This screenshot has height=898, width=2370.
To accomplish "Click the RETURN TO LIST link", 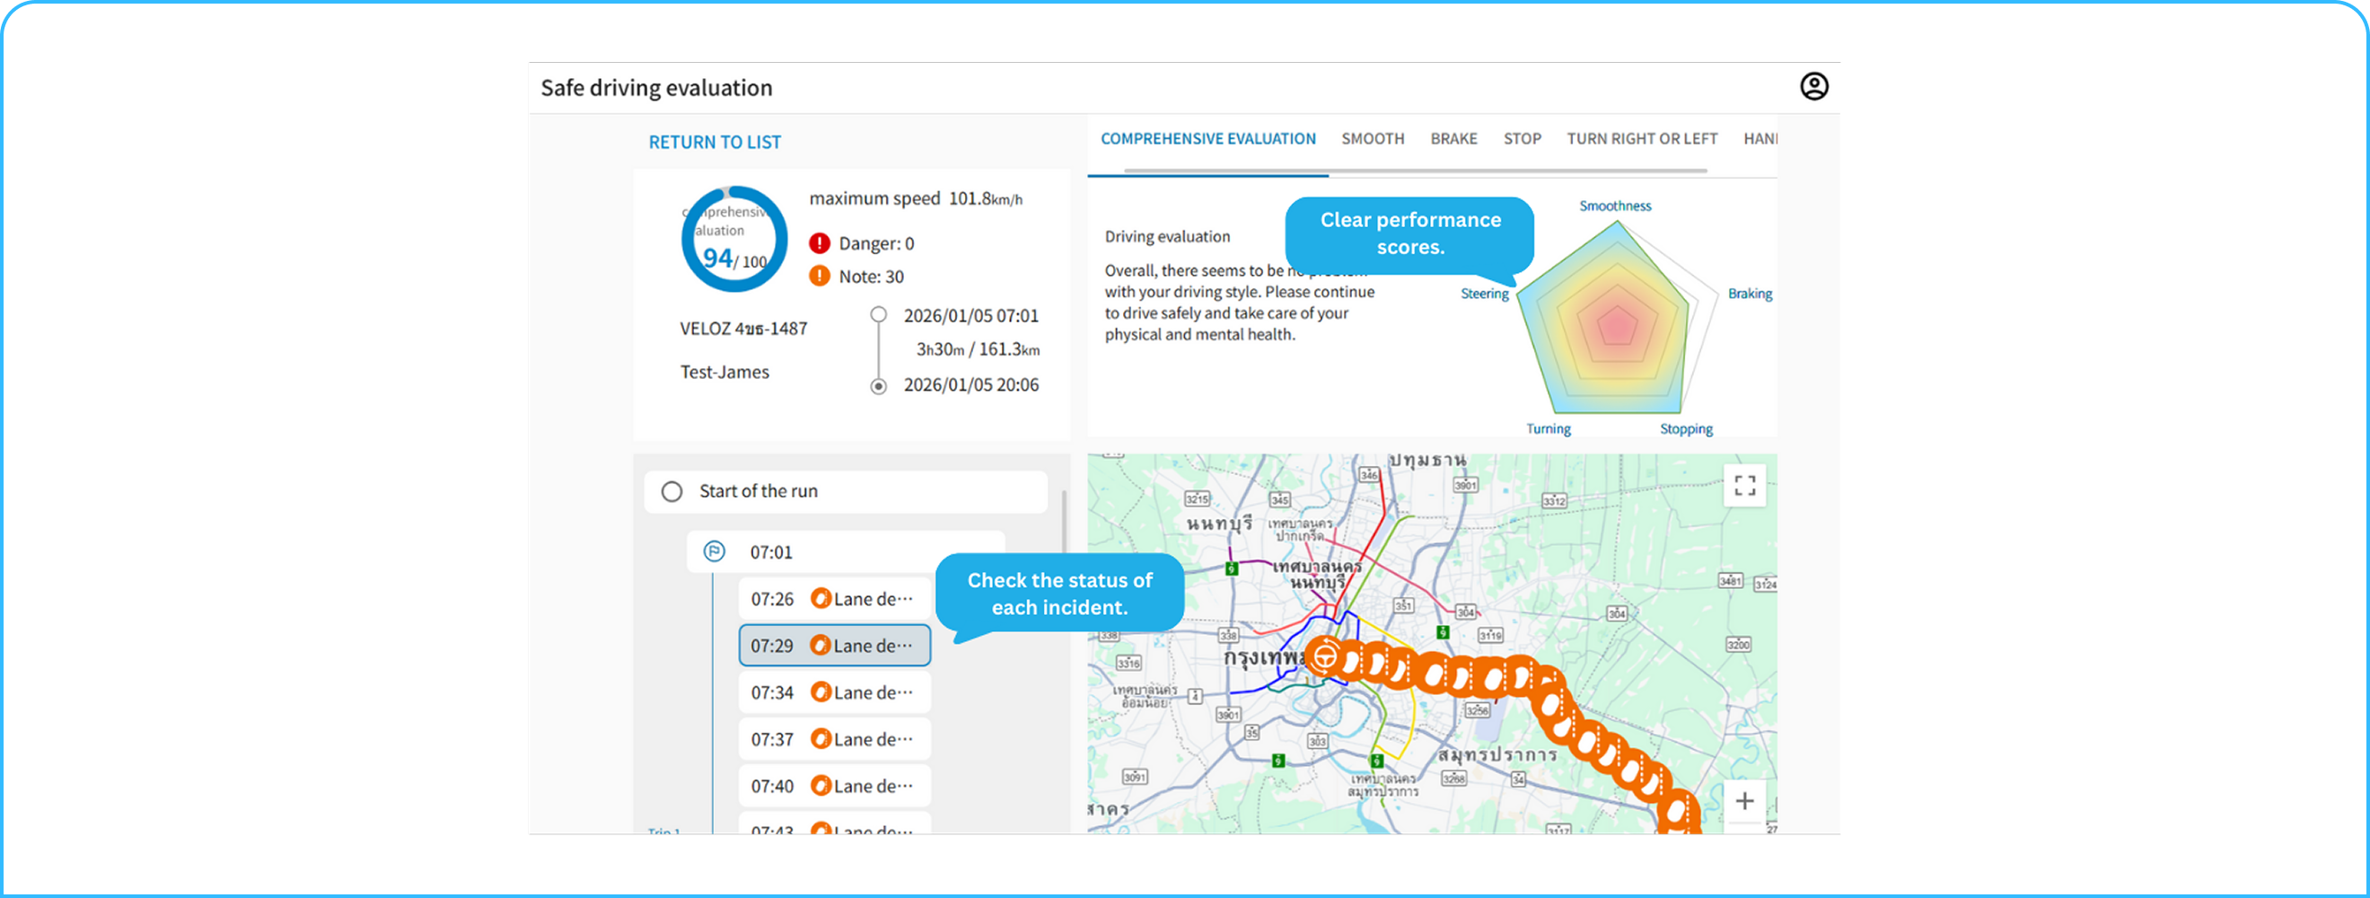I will (715, 143).
